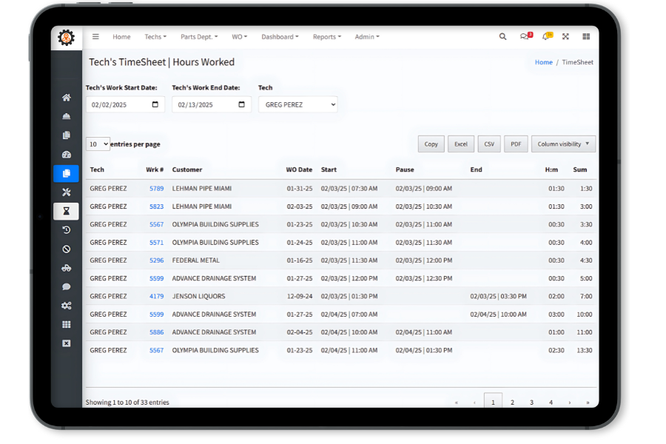Open work order 5886 link

(x=156, y=332)
